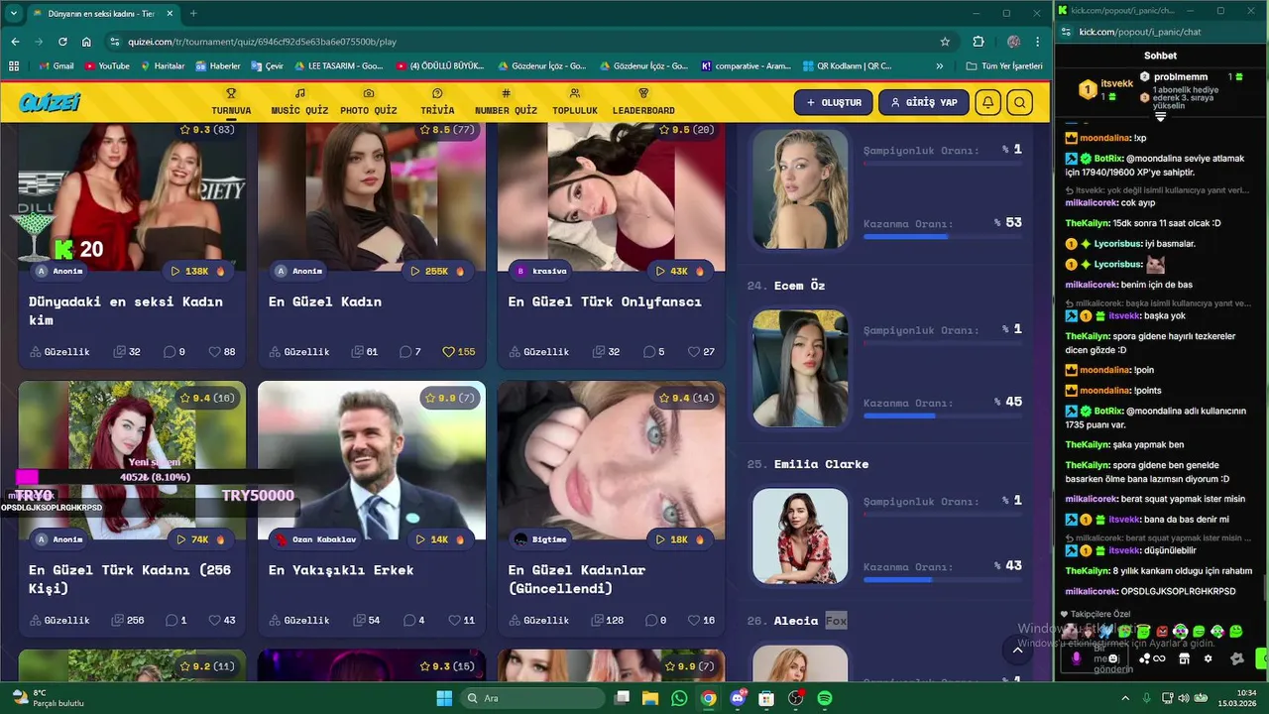Open Chrome tab search dropdown arrow
1269x714 pixels.
click(x=14, y=13)
